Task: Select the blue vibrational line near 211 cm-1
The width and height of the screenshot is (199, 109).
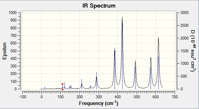Action: point(82,84)
